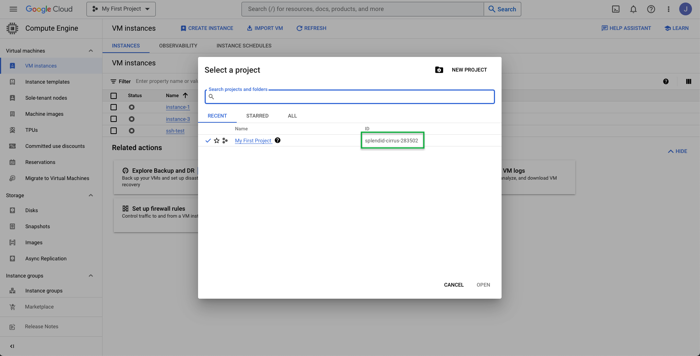700x356 pixels.
Task: Open the column display options icon
Action: [x=688, y=81]
